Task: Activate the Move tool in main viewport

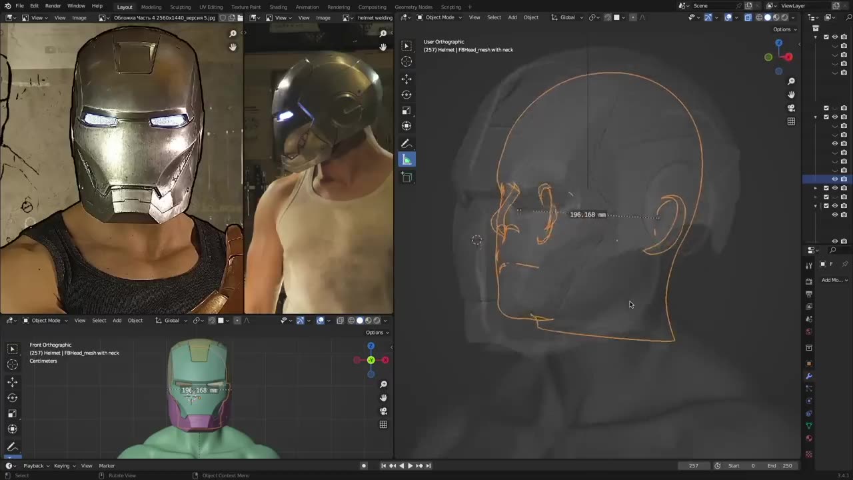Action: (407, 79)
